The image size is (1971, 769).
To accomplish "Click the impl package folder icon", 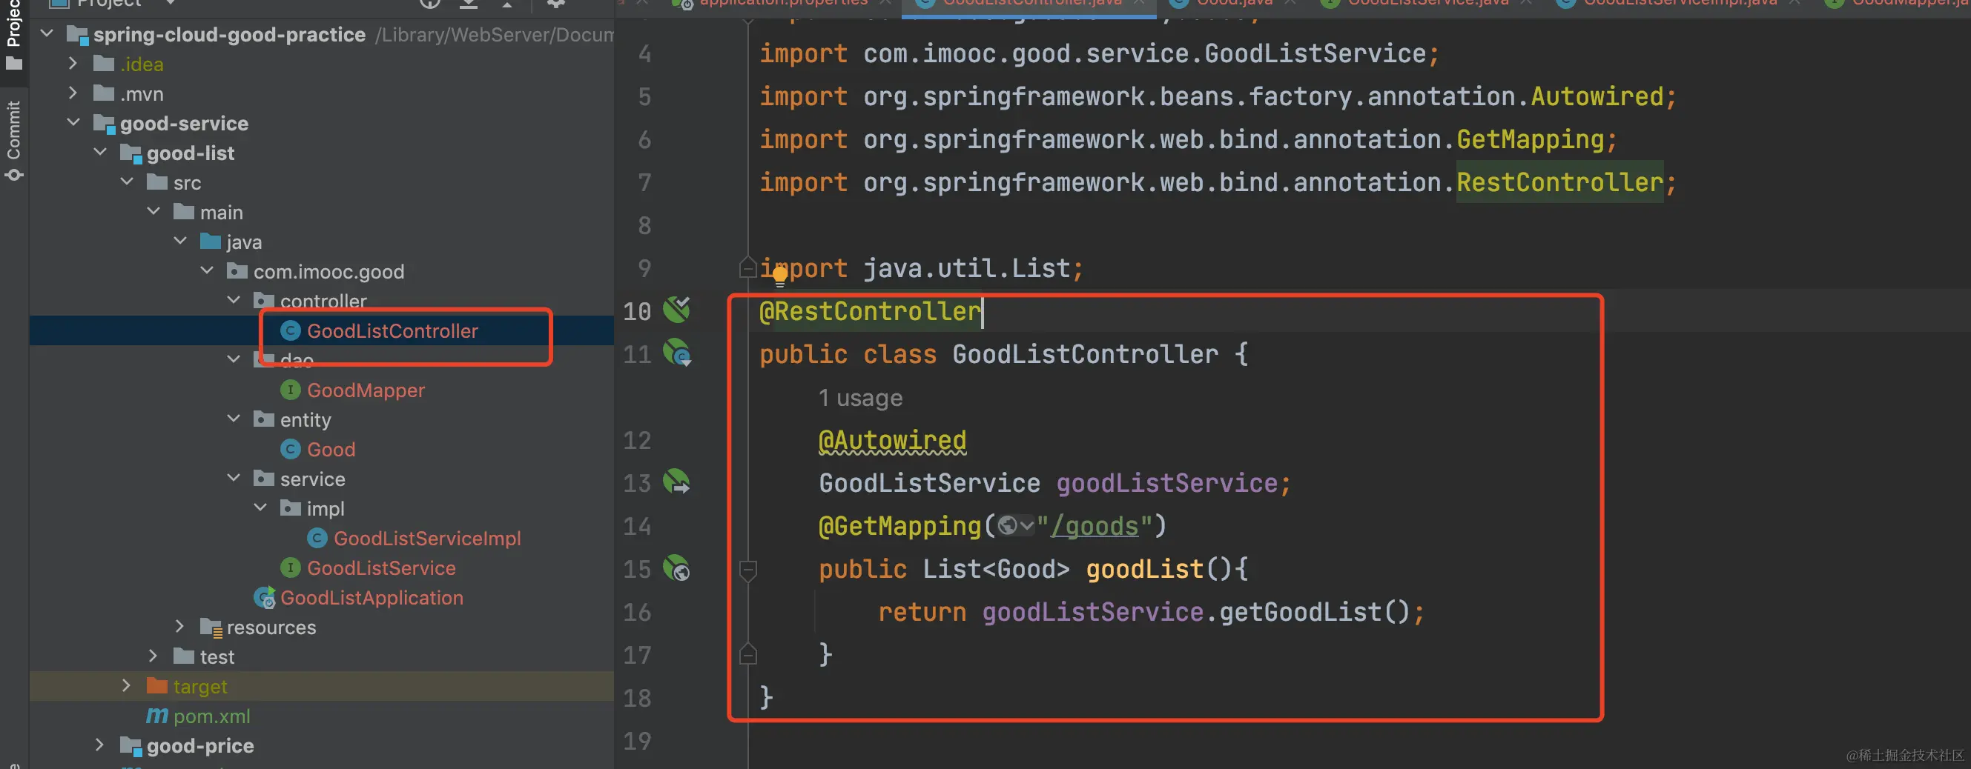I will [x=290, y=508].
